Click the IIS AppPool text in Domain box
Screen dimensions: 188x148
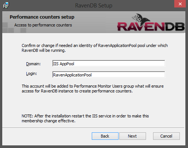(x=64, y=64)
